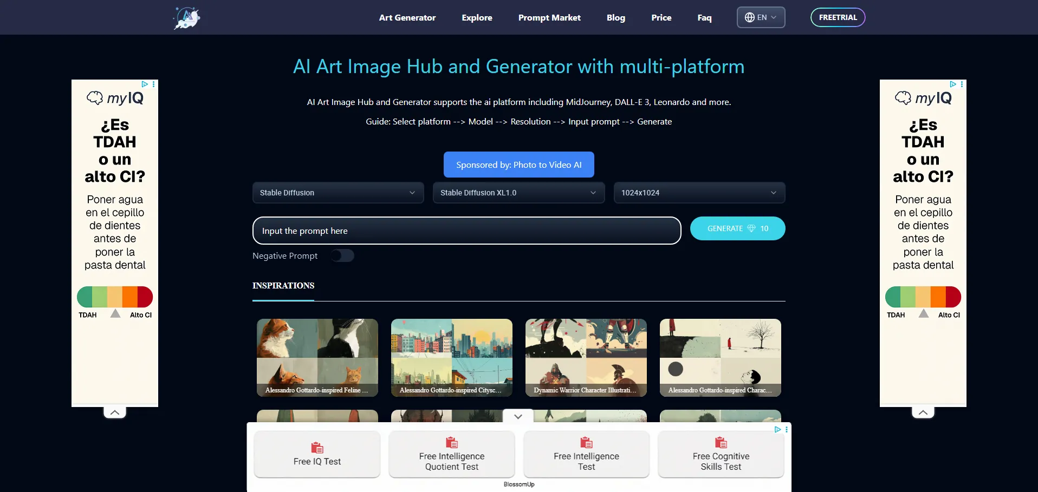Open the Gottardo-inspired Feline thumbnail

pyautogui.click(x=317, y=357)
